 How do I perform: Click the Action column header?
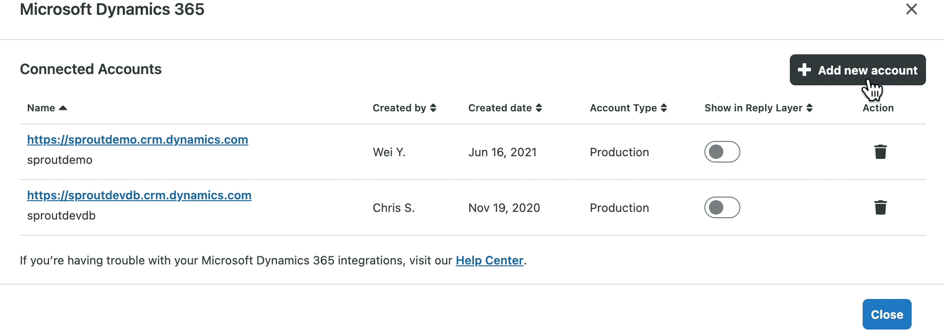coord(878,108)
